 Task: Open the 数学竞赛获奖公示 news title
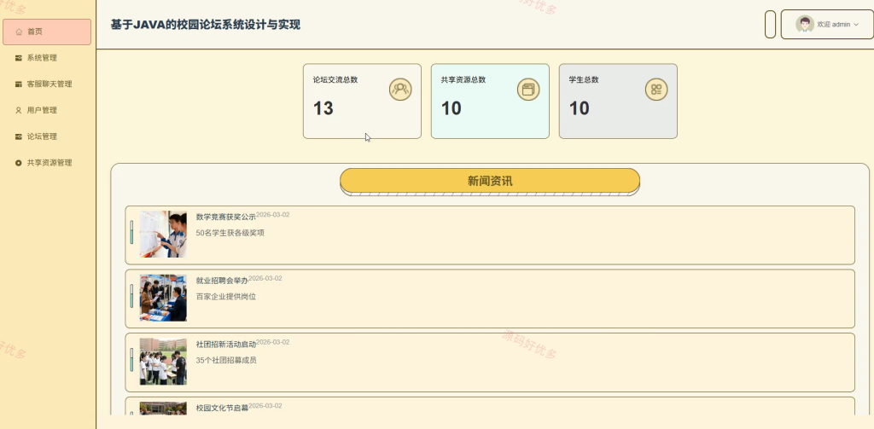(x=225, y=217)
